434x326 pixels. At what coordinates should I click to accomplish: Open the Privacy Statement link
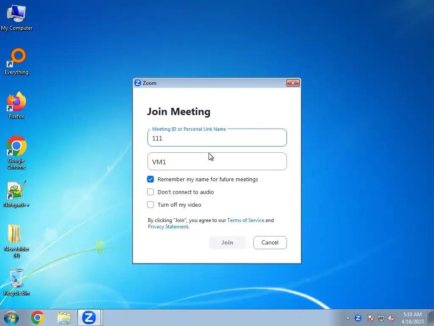(x=168, y=227)
